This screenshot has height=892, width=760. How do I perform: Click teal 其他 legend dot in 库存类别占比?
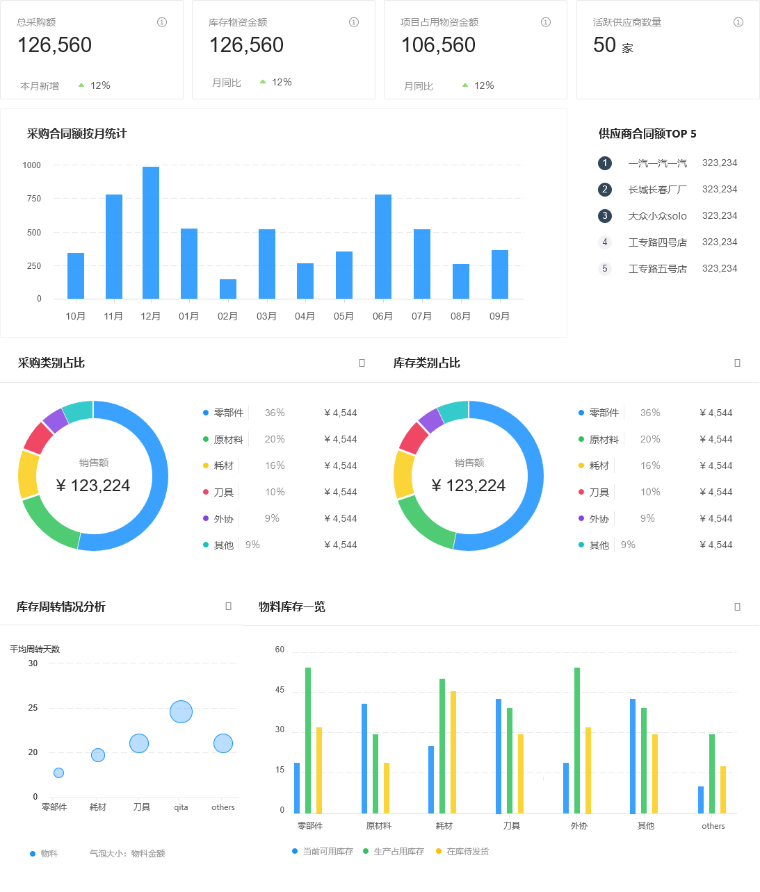[581, 545]
